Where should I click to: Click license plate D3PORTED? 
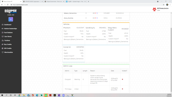[80, 47]
